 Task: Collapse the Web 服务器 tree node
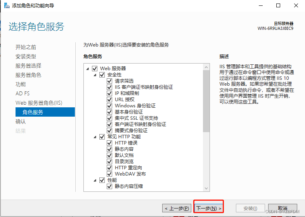click(x=88, y=69)
